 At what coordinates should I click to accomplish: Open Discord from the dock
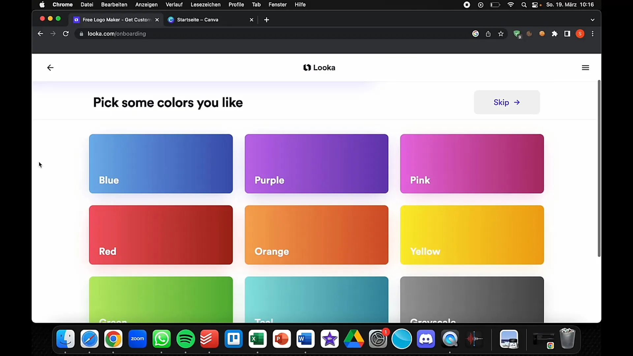click(427, 339)
